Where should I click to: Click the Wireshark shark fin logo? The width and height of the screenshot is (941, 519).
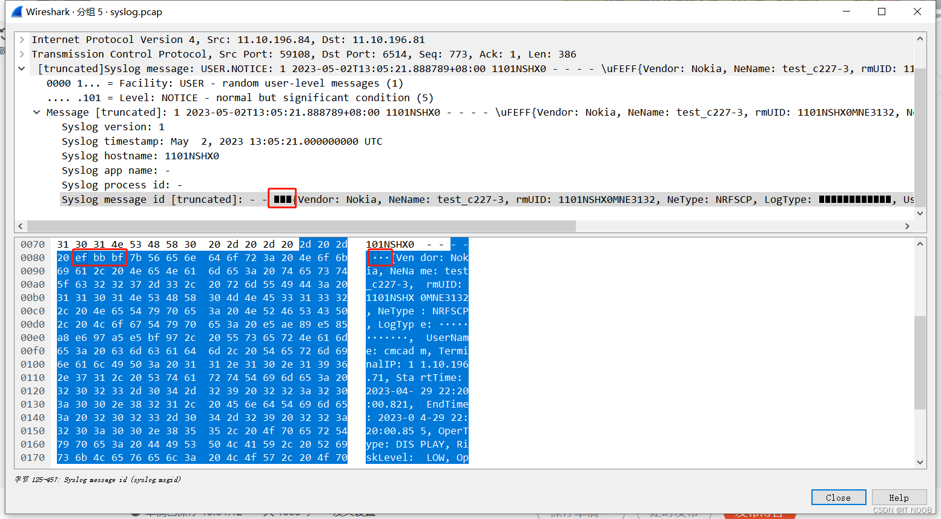pyautogui.click(x=16, y=11)
